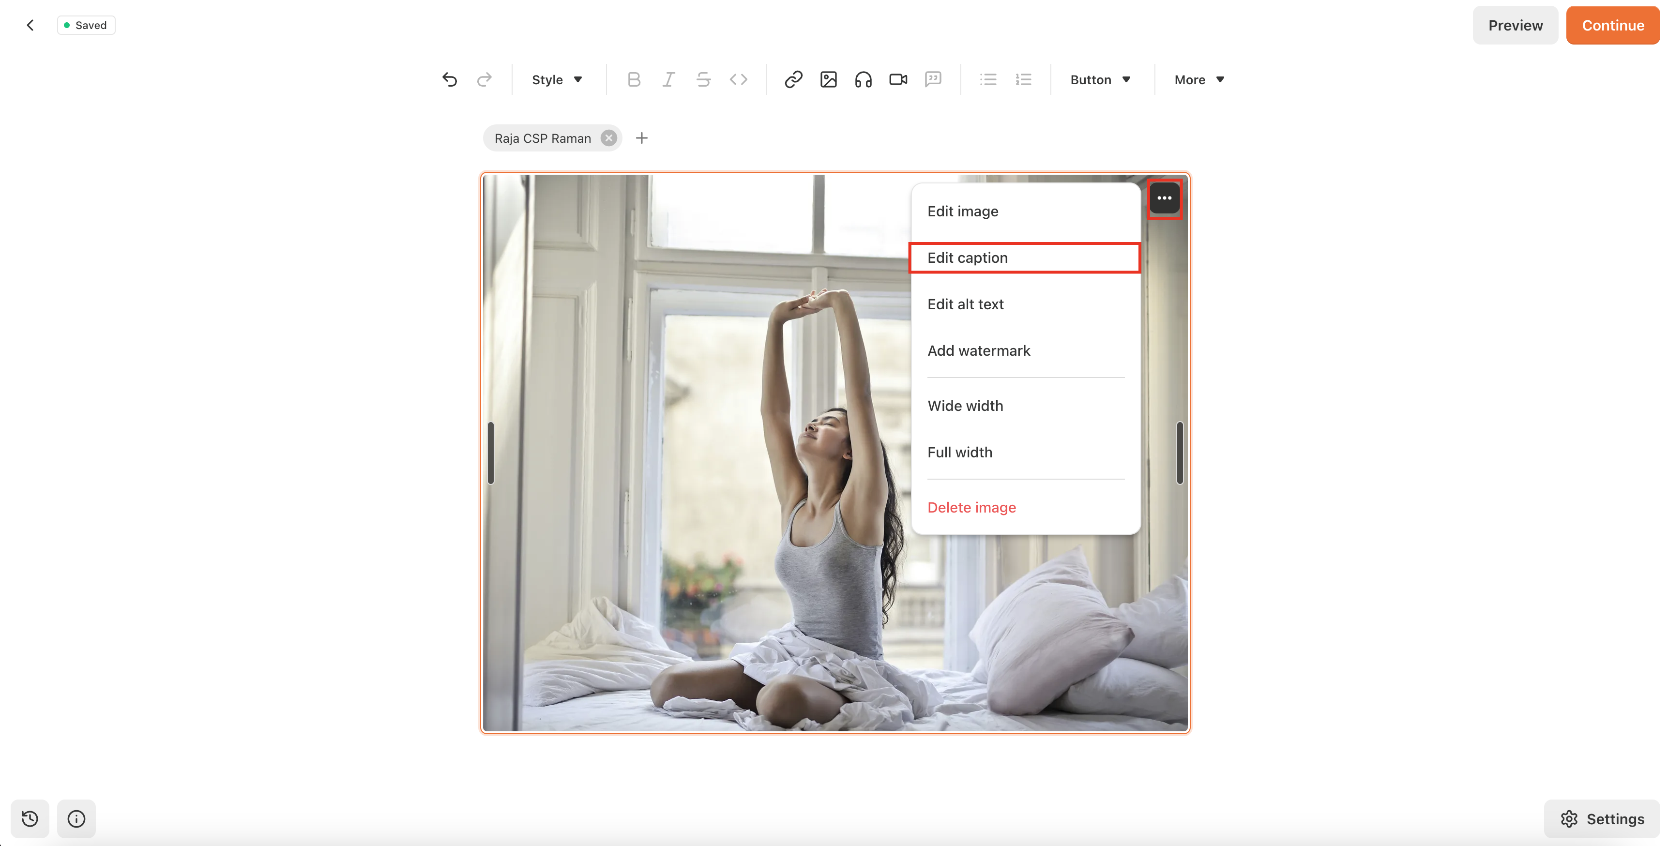Expand the Button dropdown
The width and height of the screenshot is (1668, 846).
pos(1099,80)
